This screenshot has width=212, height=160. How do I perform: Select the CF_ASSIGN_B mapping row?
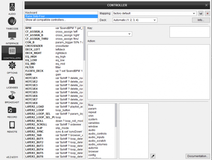[x=54, y=35]
